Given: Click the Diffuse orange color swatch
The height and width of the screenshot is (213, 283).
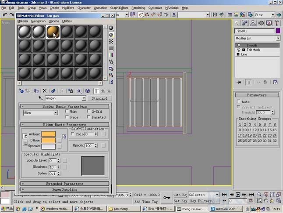Looking at the screenshot, I should [48, 140].
